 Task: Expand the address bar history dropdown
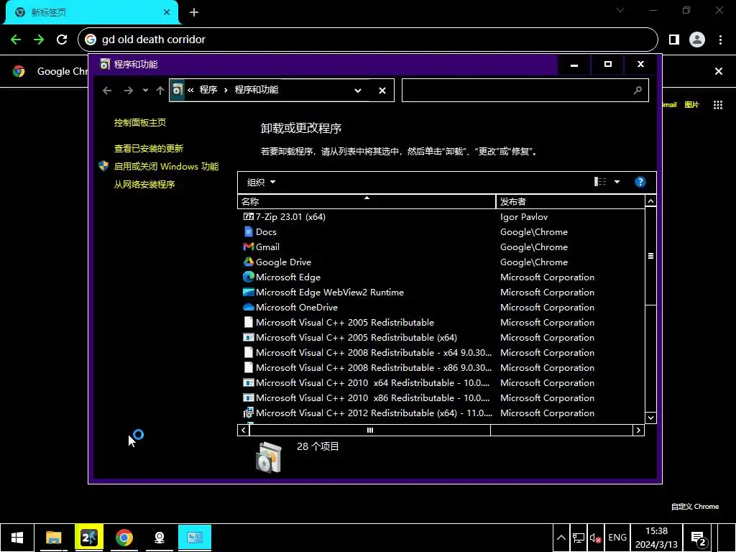click(x=358, y=91)
